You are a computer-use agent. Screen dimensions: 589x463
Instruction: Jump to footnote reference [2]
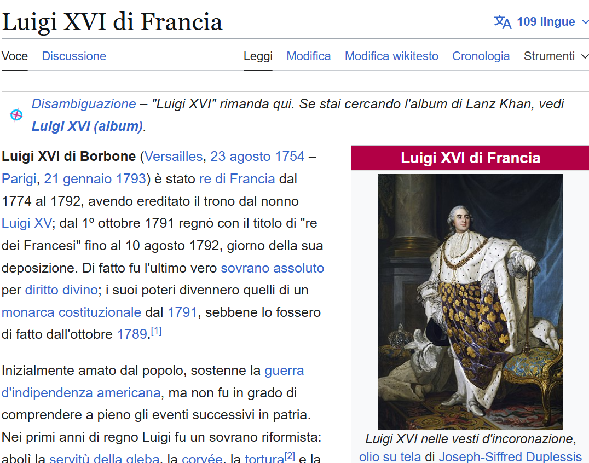coord(290,456)
